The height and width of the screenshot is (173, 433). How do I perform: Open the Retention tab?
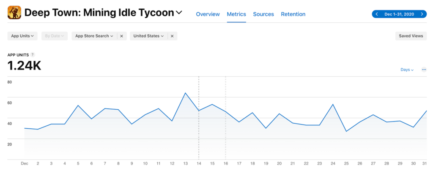[x=293, y=14]
